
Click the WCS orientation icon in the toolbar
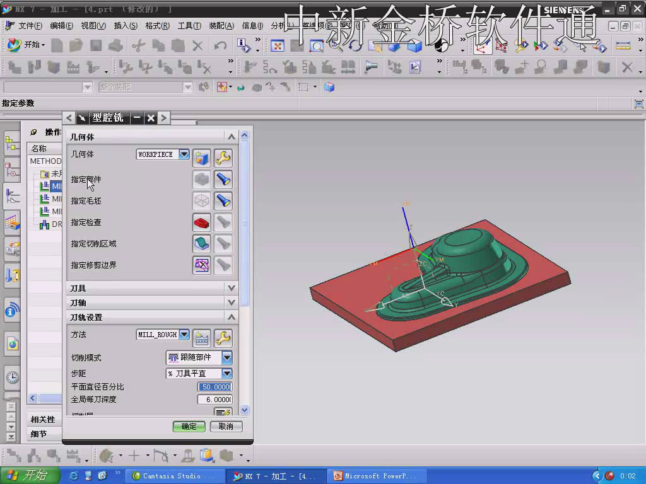481,45
